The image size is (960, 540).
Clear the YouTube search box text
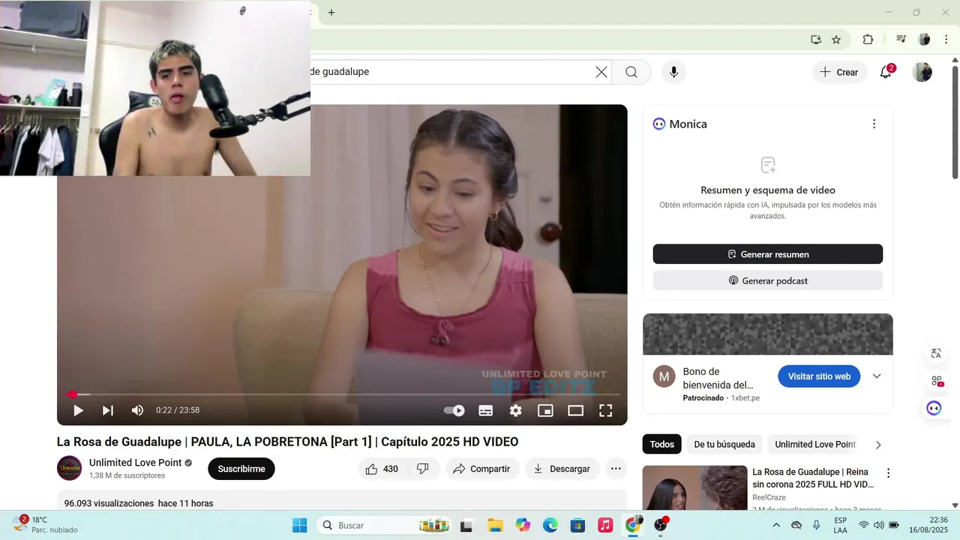601,72
